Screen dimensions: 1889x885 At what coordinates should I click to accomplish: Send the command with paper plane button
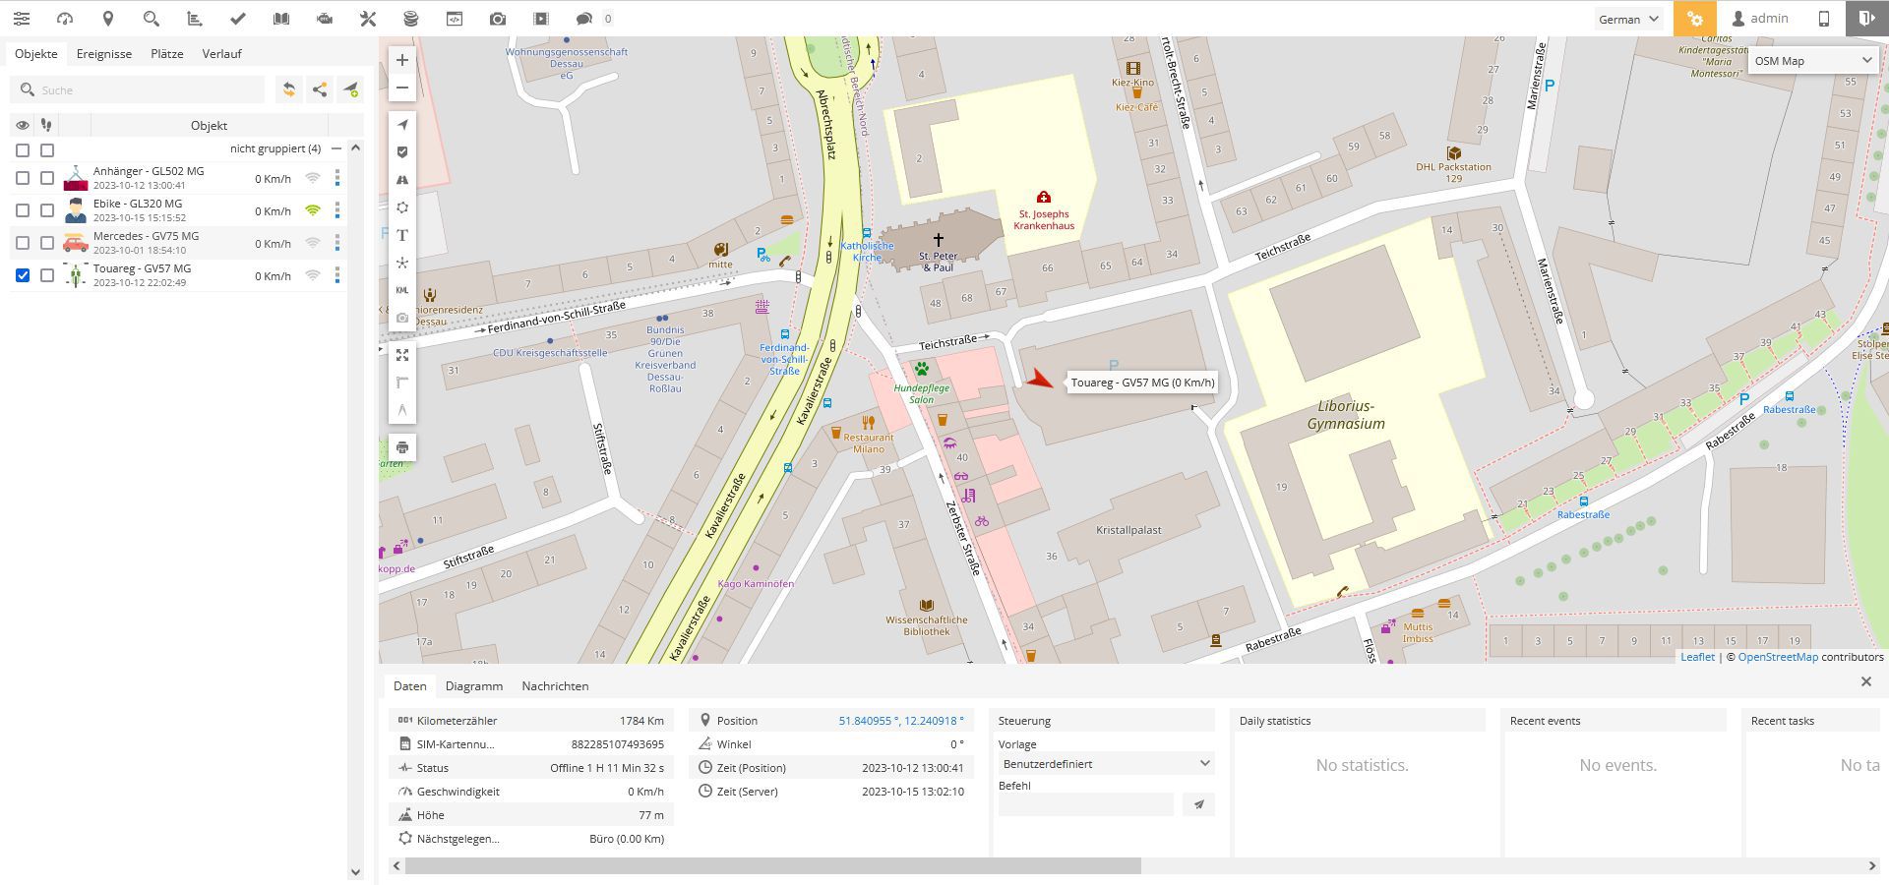tap(1198, 804)
